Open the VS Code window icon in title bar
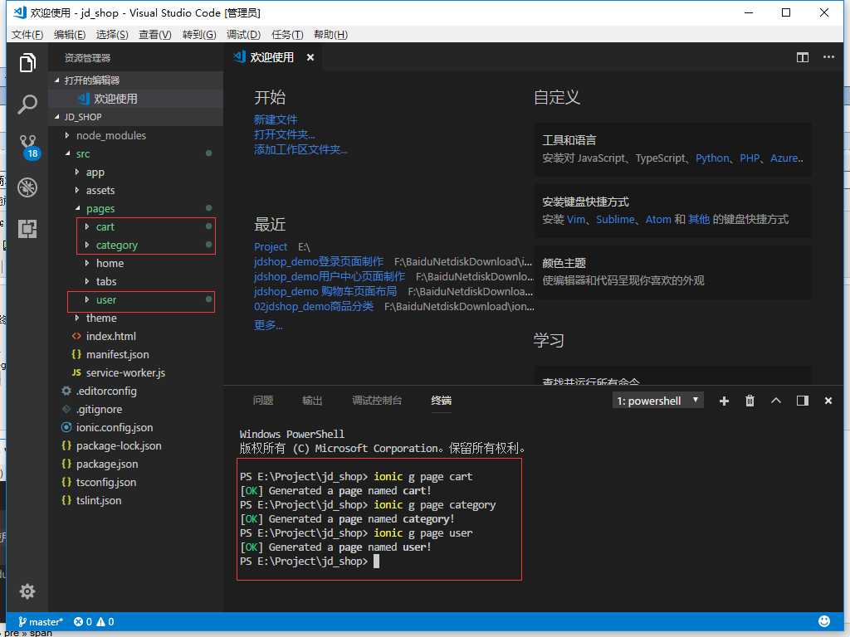 click(x=20, y=12)
